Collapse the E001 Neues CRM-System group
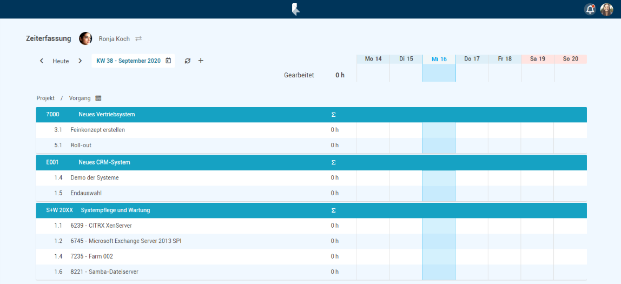Viewport: 621px width, 284px height. [104, 162]
